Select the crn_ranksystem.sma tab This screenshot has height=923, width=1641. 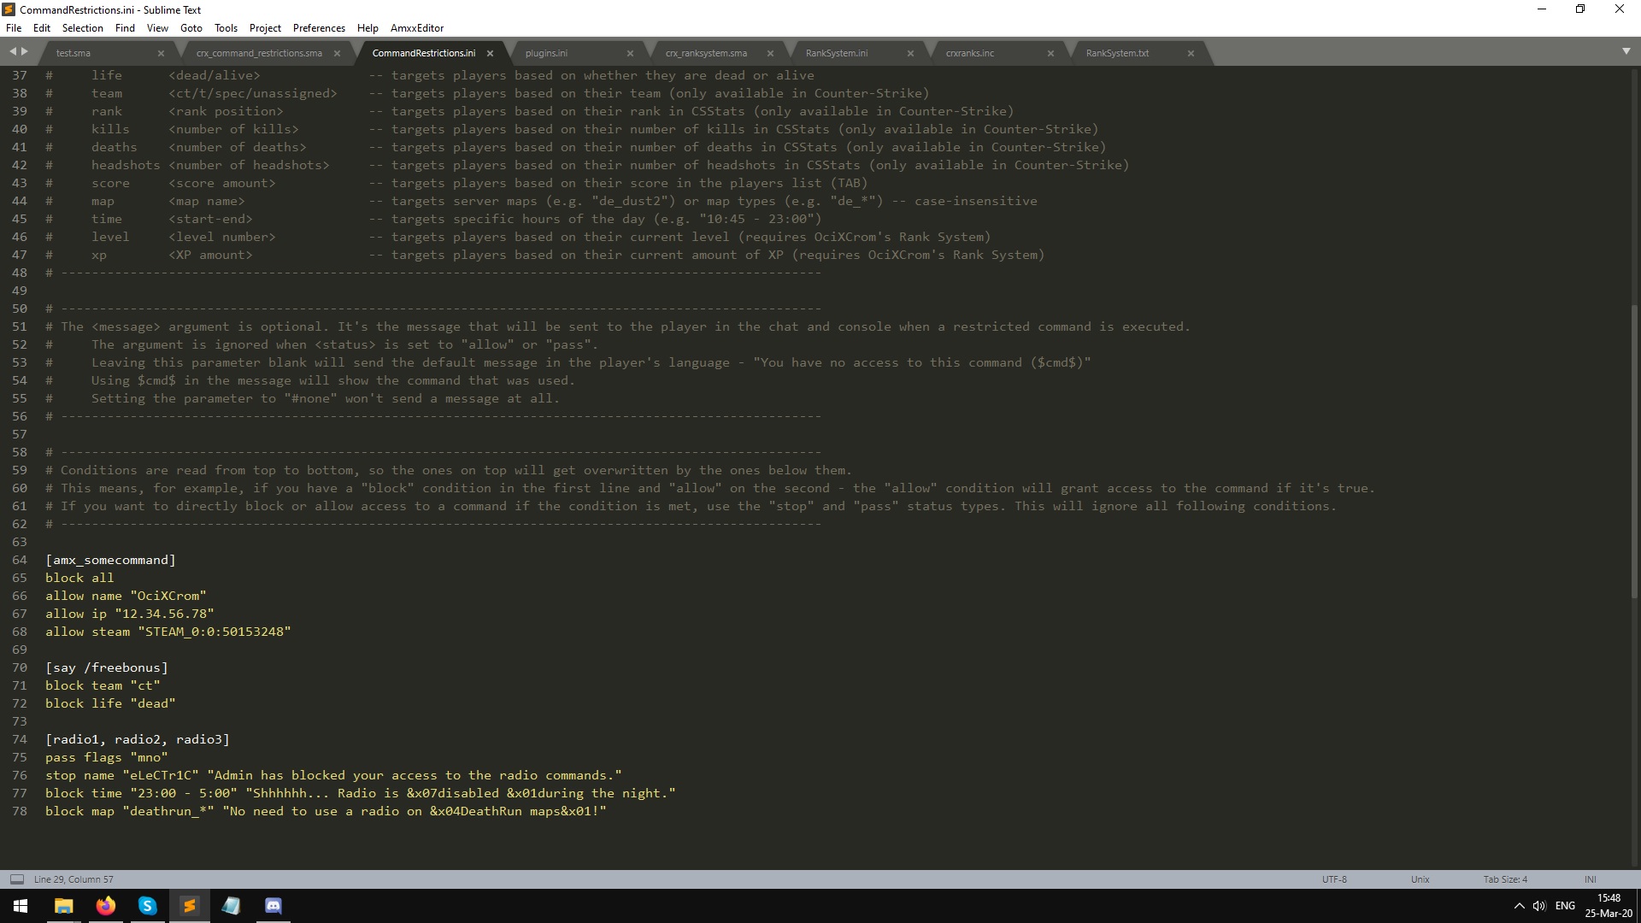[x=707, y=52]
